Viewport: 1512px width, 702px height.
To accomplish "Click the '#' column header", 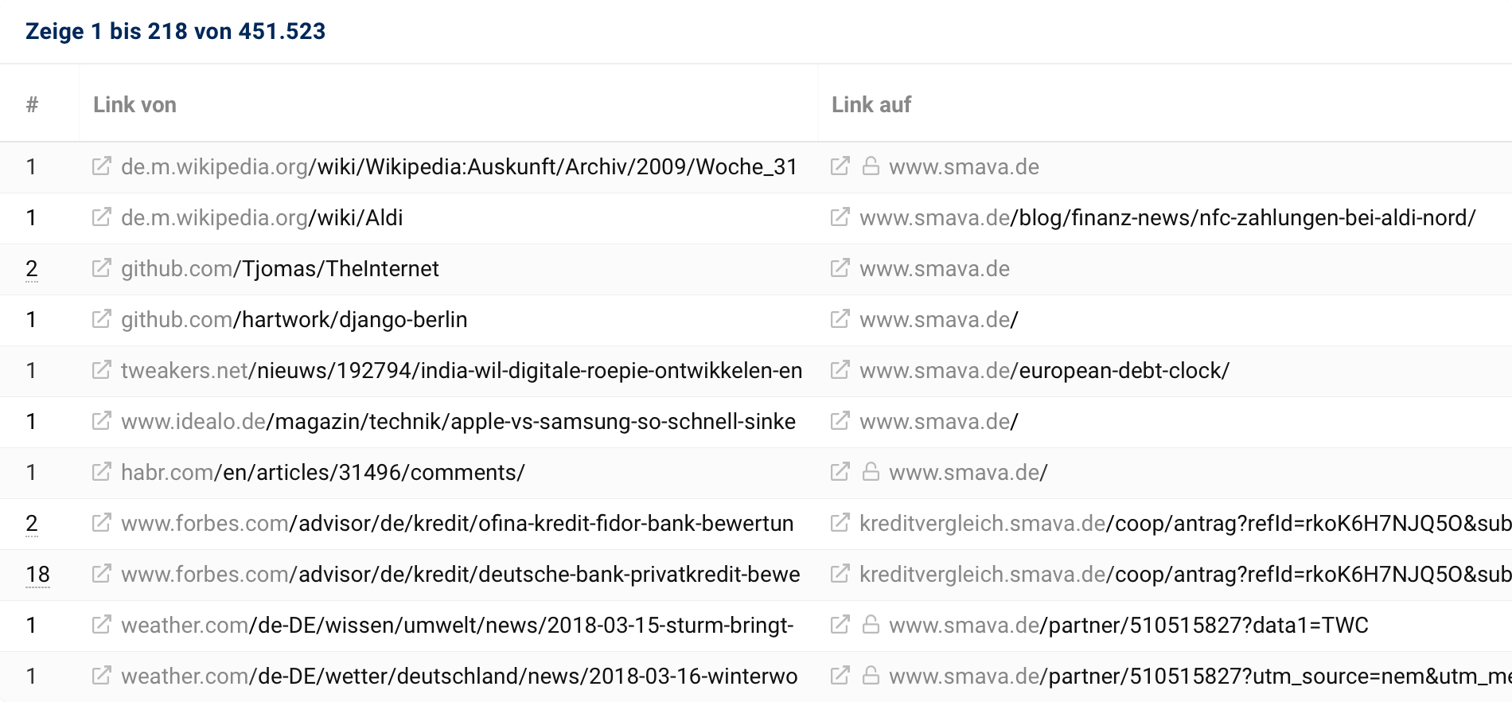I will (x=32, y=104).
